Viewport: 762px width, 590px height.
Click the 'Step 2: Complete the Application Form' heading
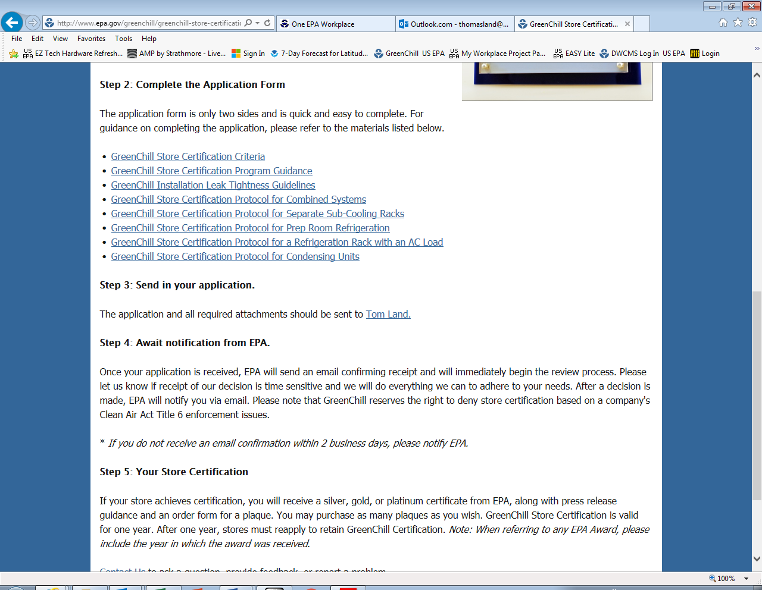[x=192, y=84]
